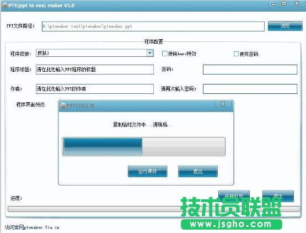The width and height of the screenshot is (306, 233).
Task: Click the 运行课件 button in preview
Action: point(148,171)
